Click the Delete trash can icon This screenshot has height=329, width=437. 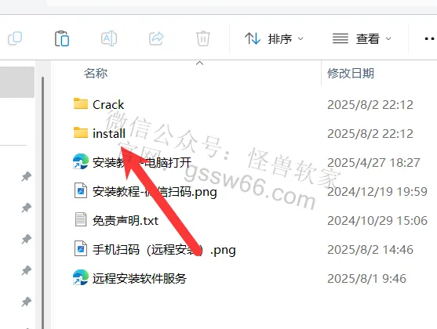[203, 38]
